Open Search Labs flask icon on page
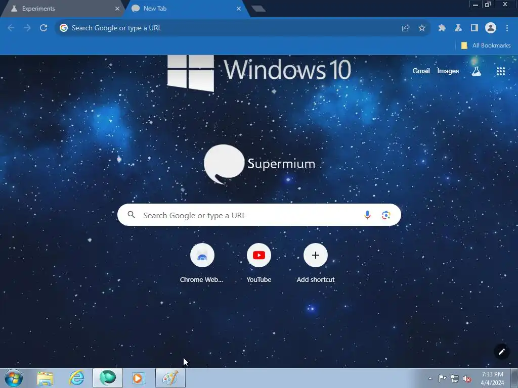518x388 pixels. (x=476, y=71)
